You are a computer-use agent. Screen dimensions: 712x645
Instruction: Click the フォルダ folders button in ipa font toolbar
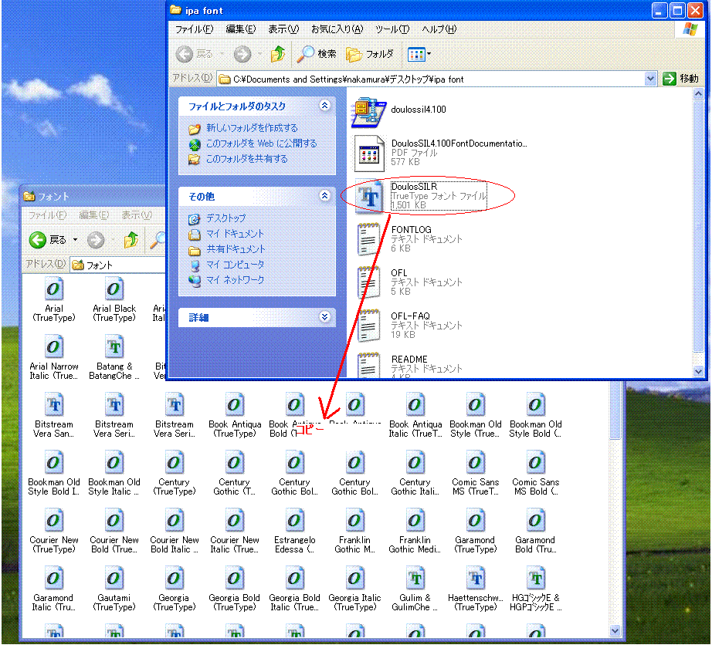[370, 54]
